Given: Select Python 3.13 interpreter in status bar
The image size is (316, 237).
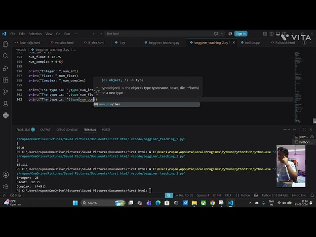Looking at the screenshot, I should (x=275, y=196).
